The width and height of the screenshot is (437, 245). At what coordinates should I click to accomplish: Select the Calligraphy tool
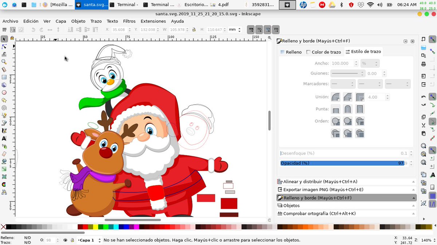tap(4, 131)
